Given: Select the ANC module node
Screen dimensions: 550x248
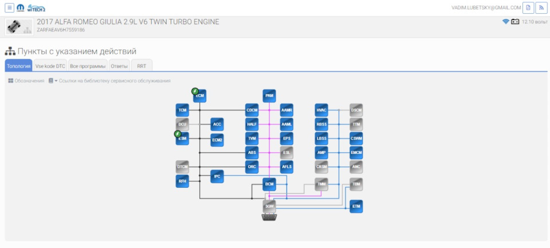Looking at the screenshot, I should (356, 167).
